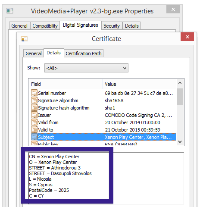Open the Security tab in Properties
The image size is (200, 207).
point(112,26)
